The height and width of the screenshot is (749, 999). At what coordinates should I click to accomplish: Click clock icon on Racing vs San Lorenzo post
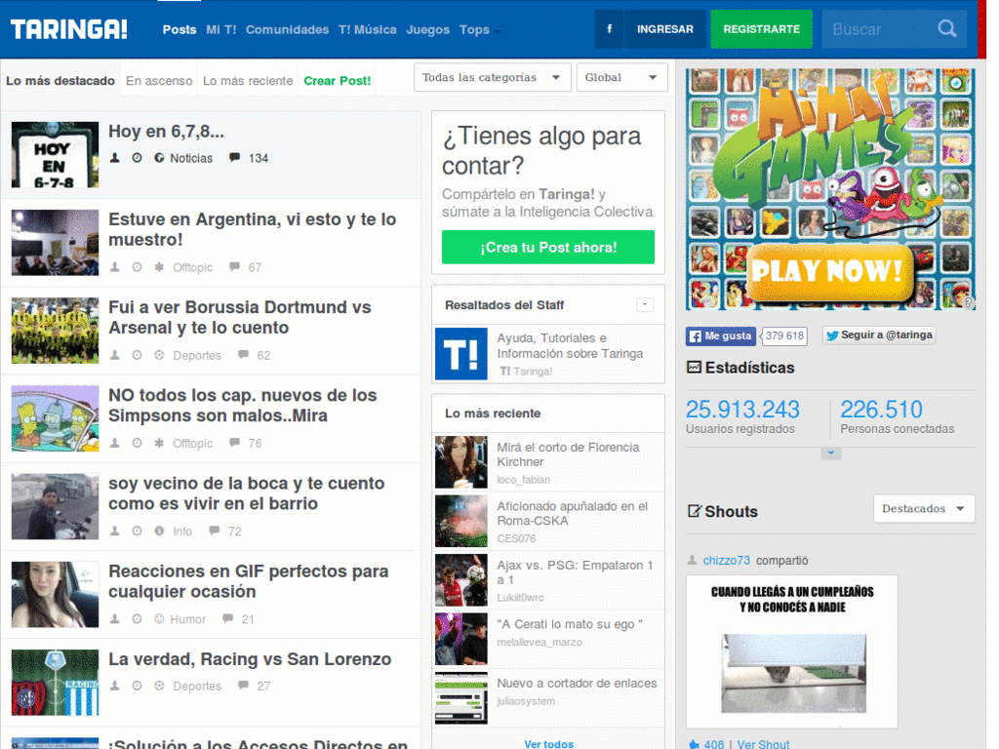[137, 686]
